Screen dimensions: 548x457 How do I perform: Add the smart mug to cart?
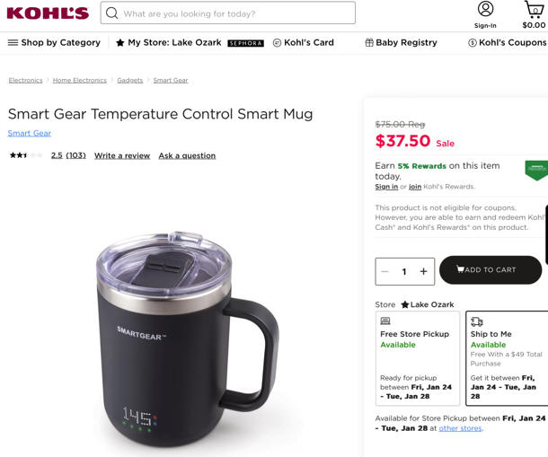491,269
